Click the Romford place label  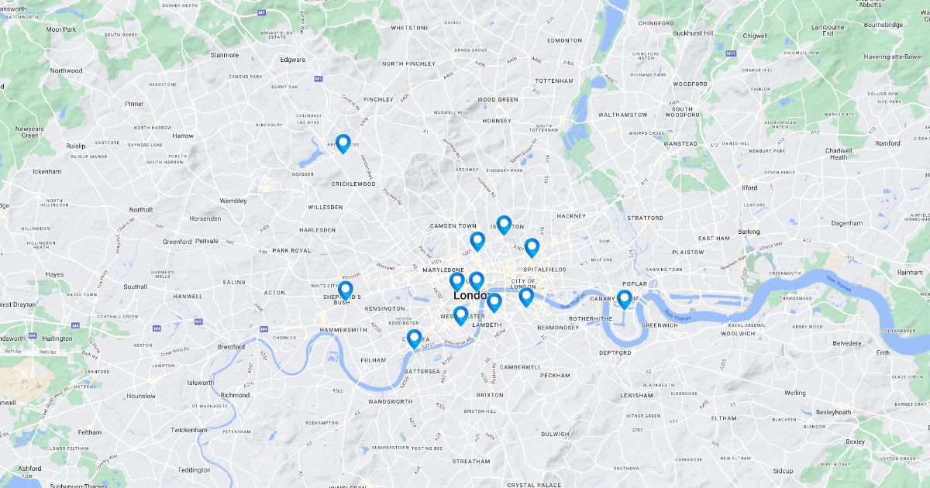pyautogui.click(x=887, y=143)
